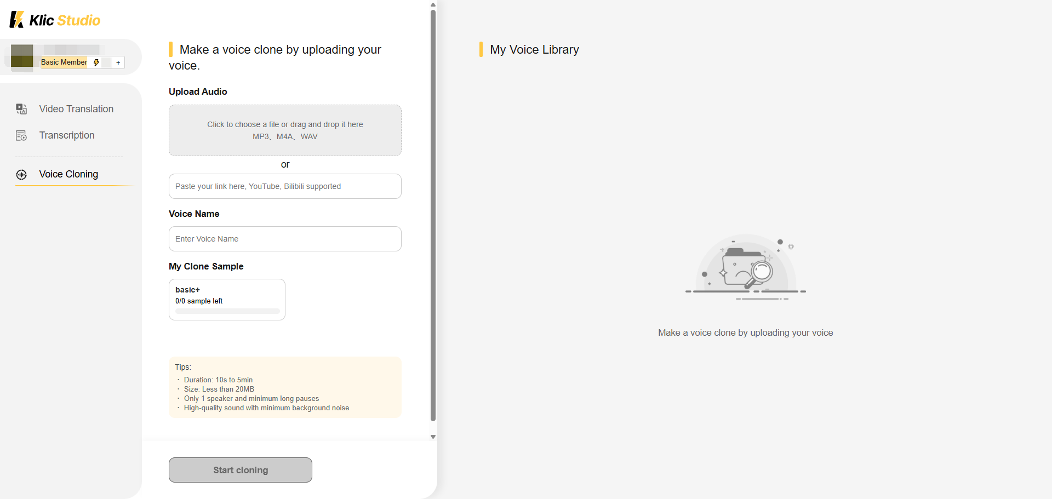Click the Video Translation sidebar icon
Image resolution: width=1052 pixels, height=499 pixels.
pos(21,109)
